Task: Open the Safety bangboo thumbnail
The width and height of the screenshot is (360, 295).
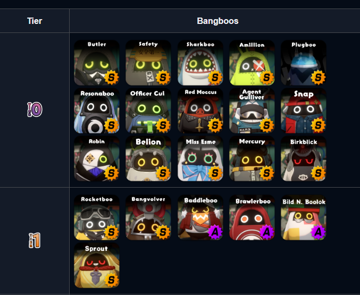Action: (148, 63)
